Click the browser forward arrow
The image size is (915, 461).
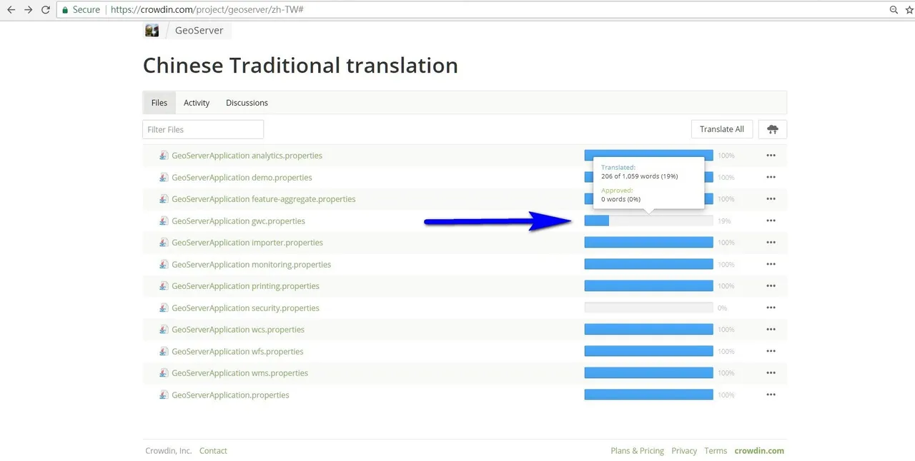[x=28, y=10]
